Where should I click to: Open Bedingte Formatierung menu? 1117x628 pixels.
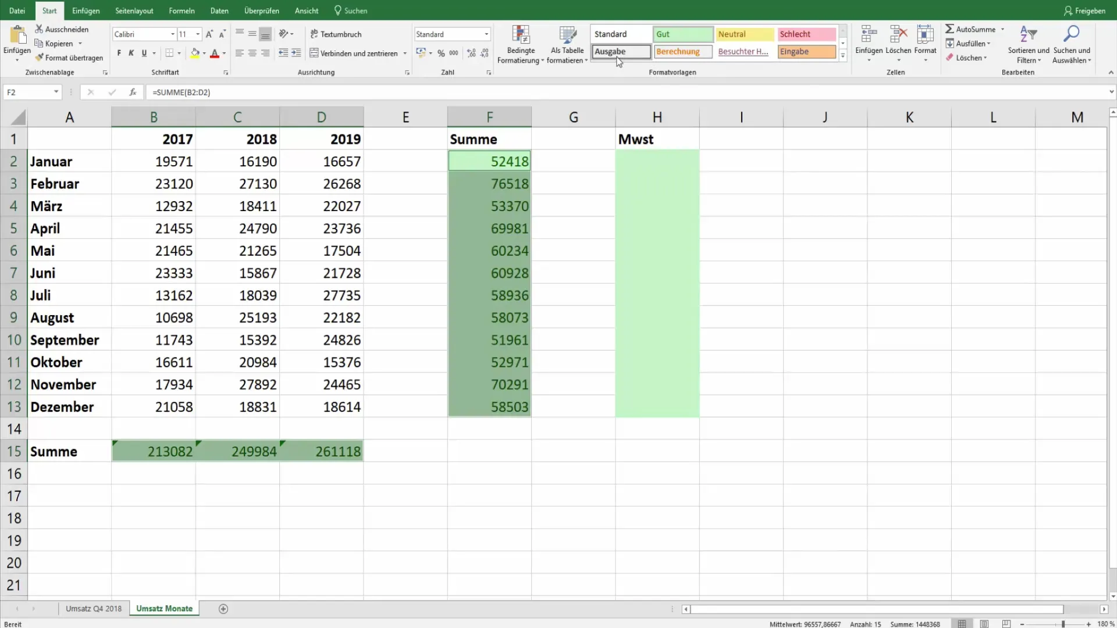(521, 45)
